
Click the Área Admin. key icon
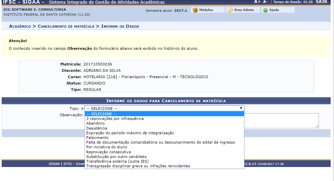(230, 10)
